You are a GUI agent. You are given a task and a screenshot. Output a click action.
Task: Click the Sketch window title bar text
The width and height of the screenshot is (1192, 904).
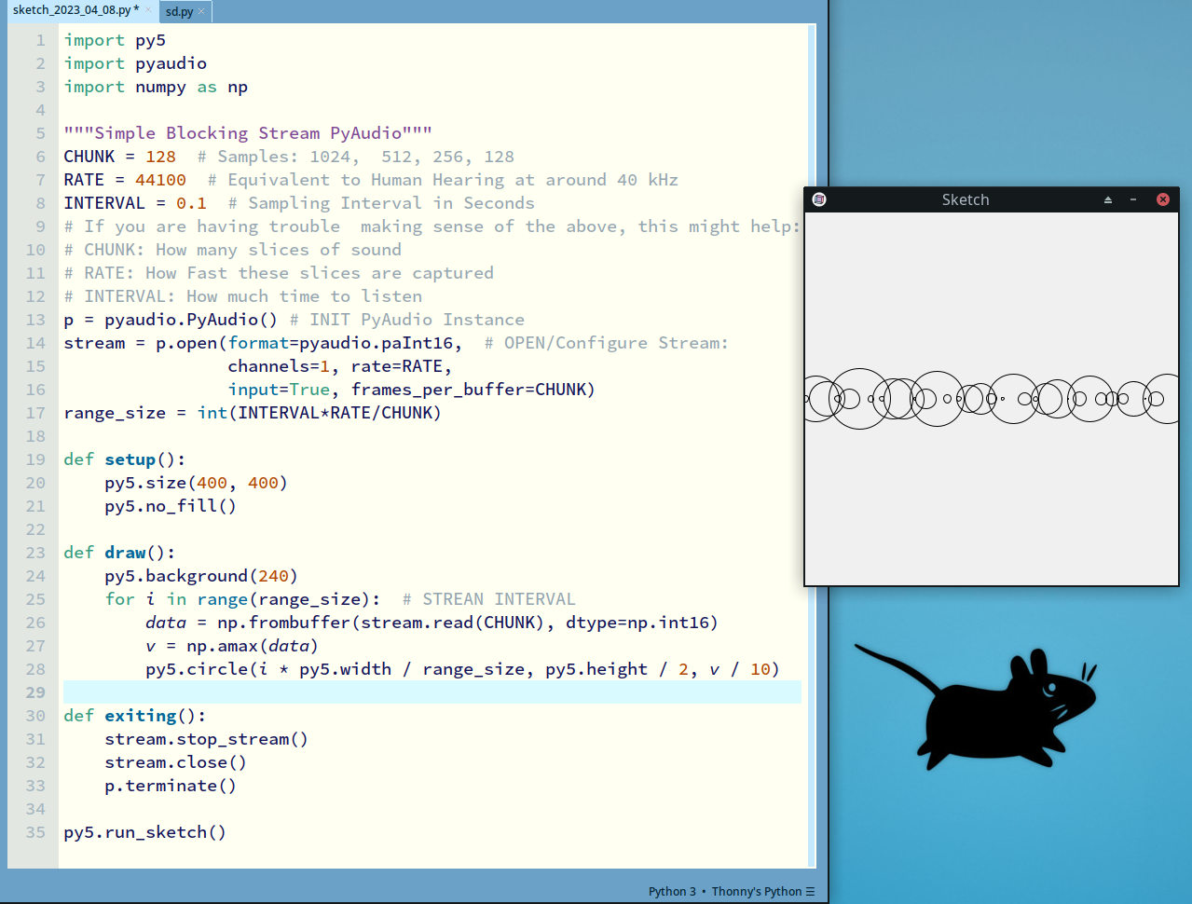[966, 199]
